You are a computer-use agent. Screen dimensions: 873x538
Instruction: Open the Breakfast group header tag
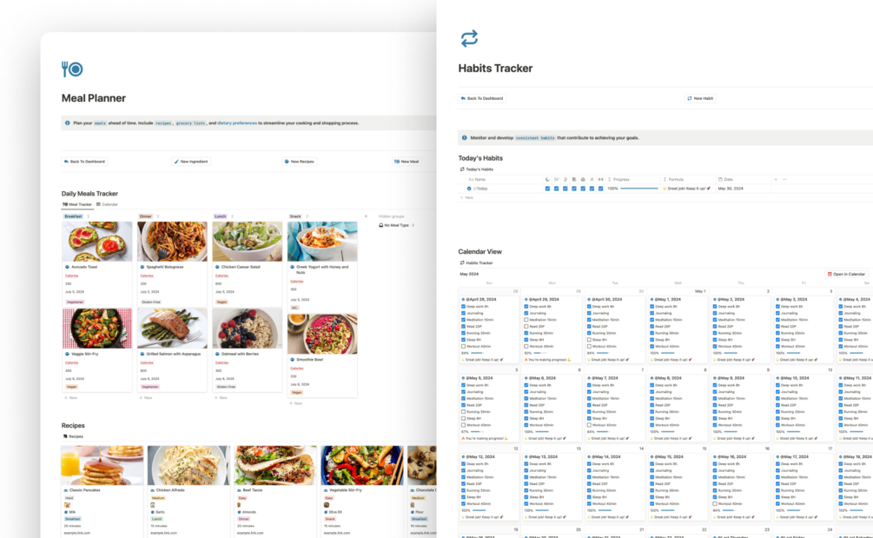click(x=73, y=216)
